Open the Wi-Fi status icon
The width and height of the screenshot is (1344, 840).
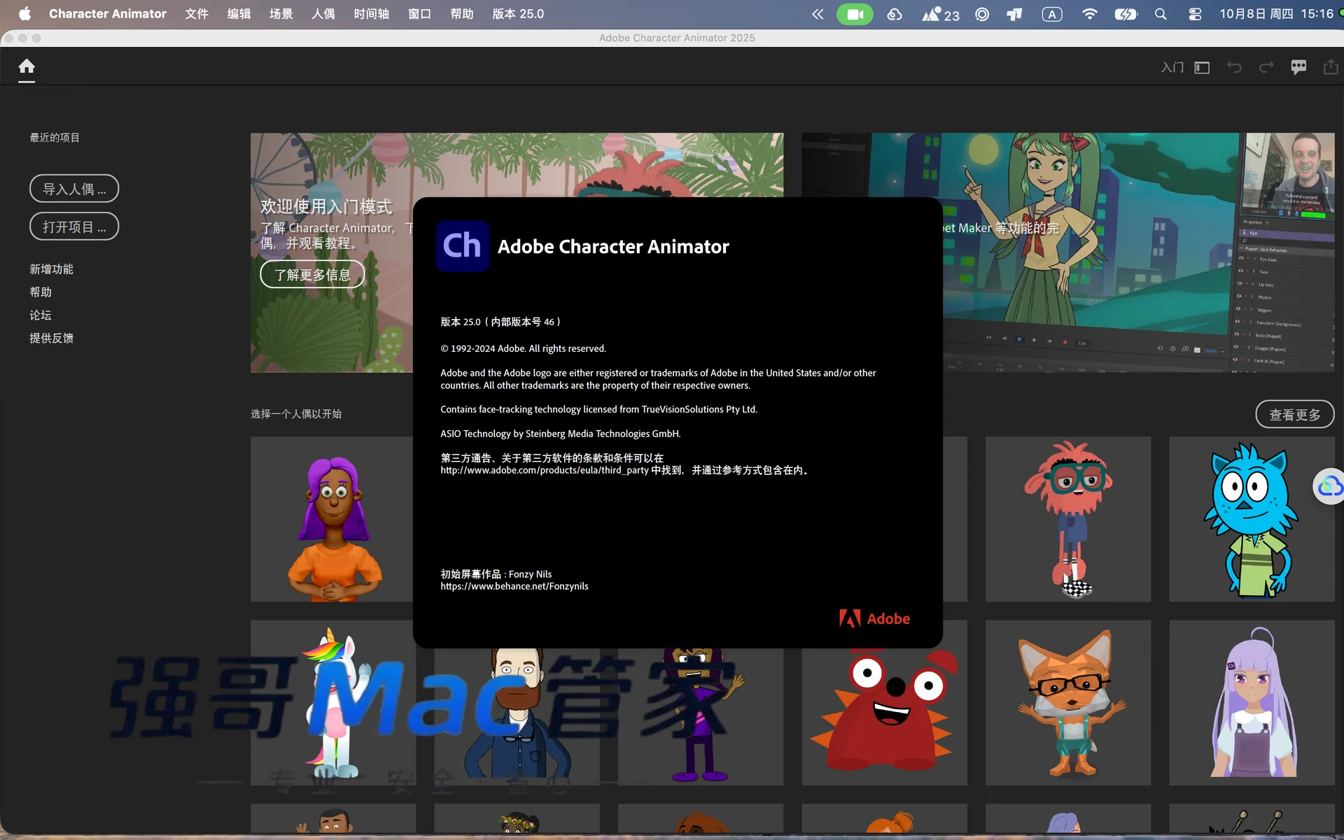coord(1089,14)
